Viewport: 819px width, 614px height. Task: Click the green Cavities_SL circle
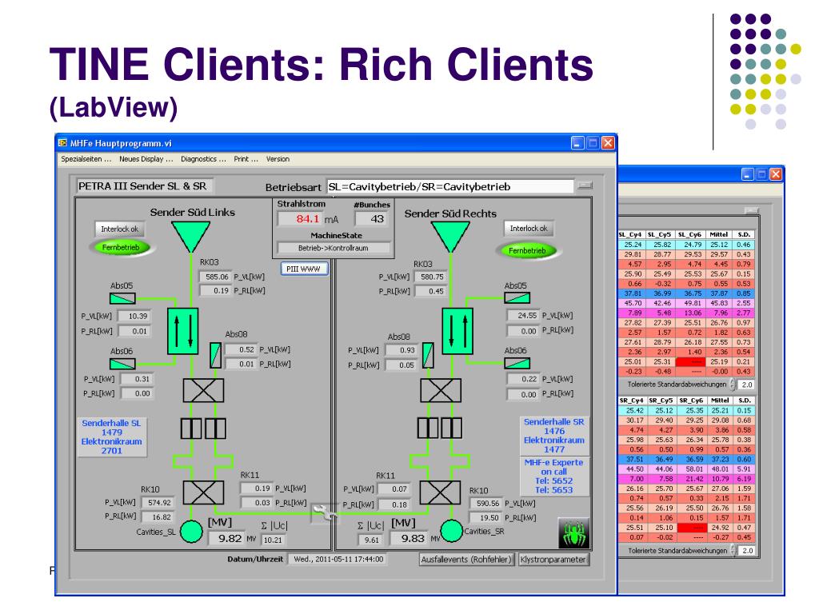[x=191, y=532]
